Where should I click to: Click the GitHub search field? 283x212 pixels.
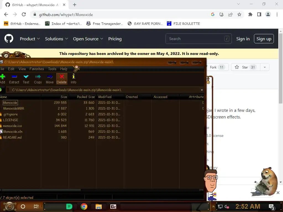(198, 39)
